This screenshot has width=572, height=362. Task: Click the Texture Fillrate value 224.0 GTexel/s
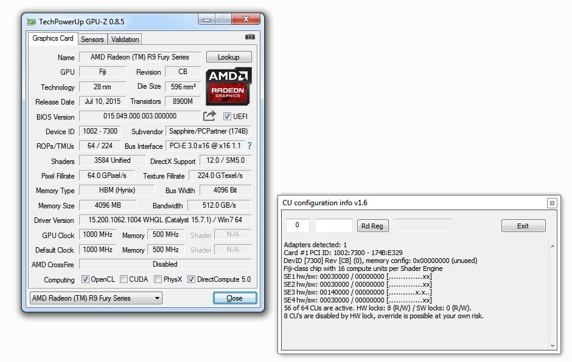[220, 176]
